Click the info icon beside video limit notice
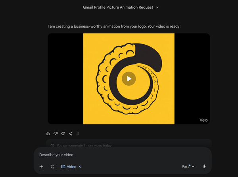Viewport: 238px width, 177px height. coord(52,145)
